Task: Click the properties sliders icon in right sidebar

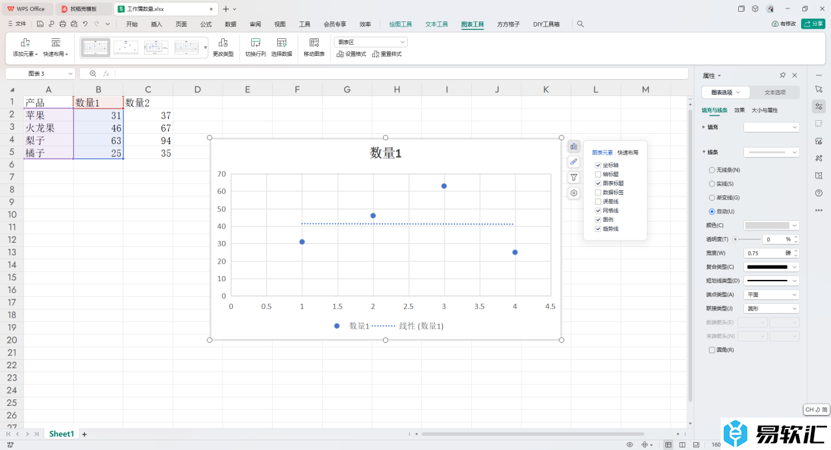Action: (x=819, y=106)
